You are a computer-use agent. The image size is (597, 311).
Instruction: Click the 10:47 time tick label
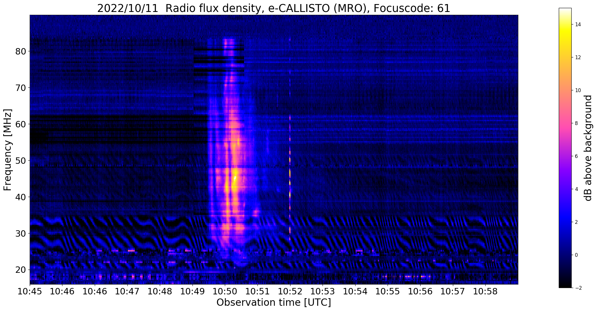(127, 291)
